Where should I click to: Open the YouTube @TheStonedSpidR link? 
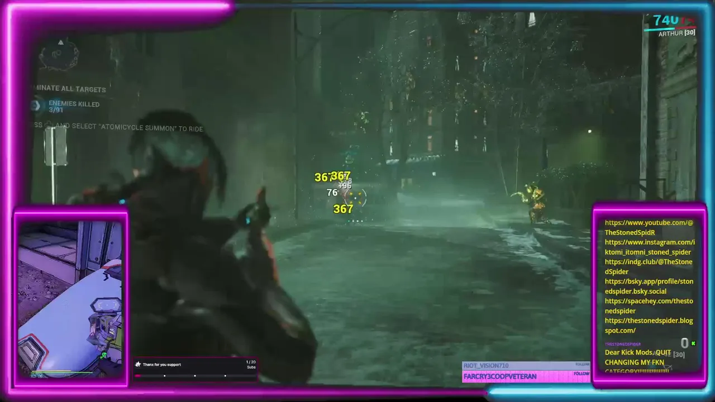click(649, 227)
